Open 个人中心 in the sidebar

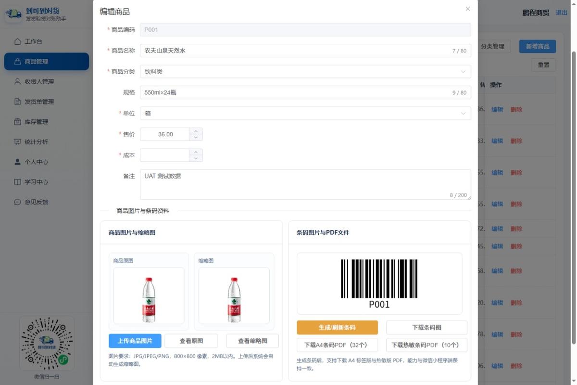tap(47, 162)
